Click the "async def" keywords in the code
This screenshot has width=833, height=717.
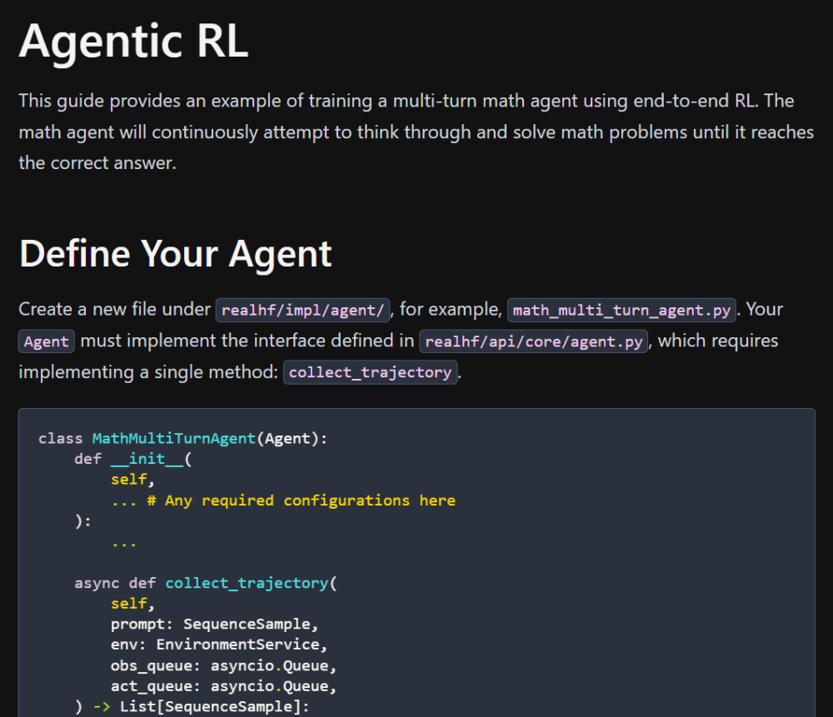pos(115,583)
